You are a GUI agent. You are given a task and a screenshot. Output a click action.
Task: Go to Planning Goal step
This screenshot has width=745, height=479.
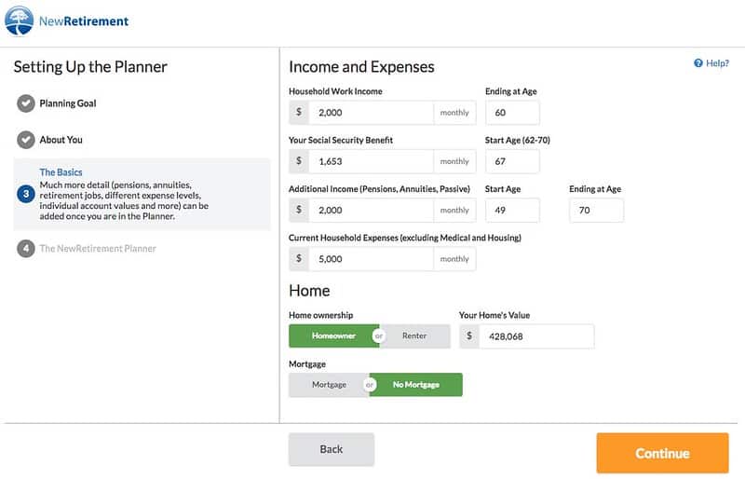point(68,103)
